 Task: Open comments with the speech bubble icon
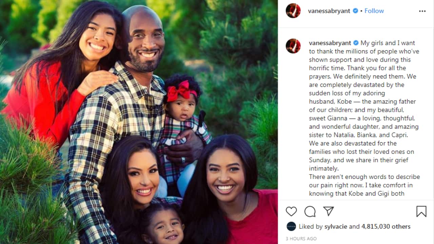310,211
